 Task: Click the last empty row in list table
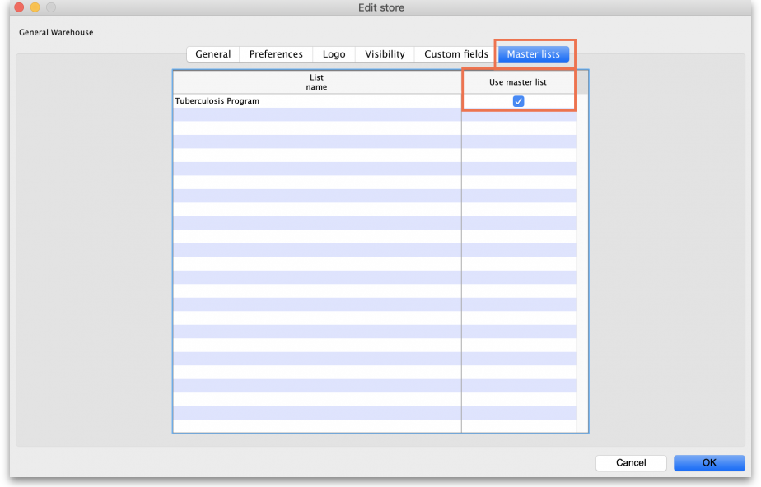coord(316,425)
